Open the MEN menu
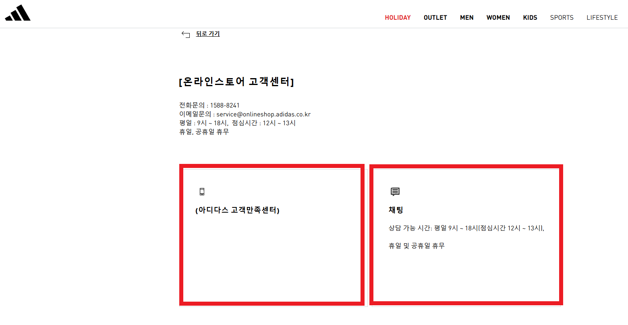The width and height of the screenshot is (628, 325). 467,18
